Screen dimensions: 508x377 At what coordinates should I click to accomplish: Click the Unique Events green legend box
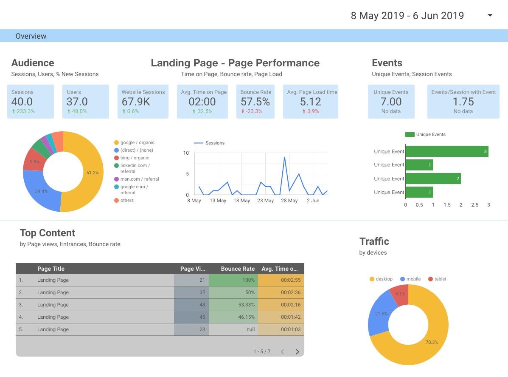[x=410, y=135]
